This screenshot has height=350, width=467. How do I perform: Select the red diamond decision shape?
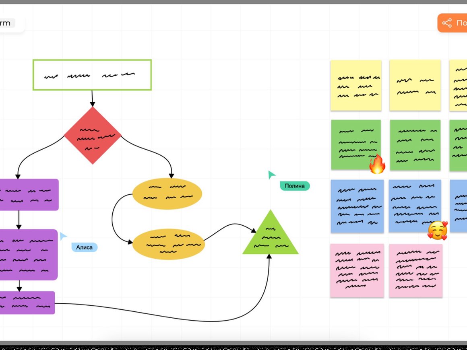[93, 136]
